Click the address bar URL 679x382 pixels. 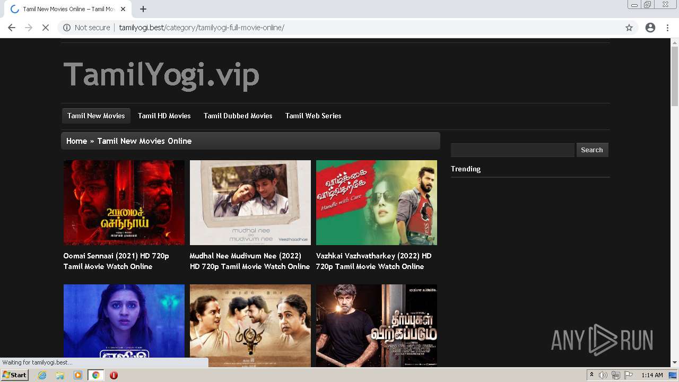[x=202, y=28]
